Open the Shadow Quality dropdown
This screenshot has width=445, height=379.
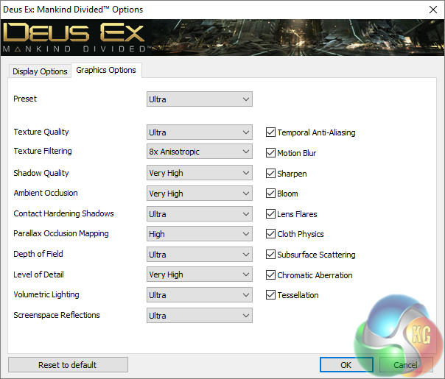[x=199, y=173]
